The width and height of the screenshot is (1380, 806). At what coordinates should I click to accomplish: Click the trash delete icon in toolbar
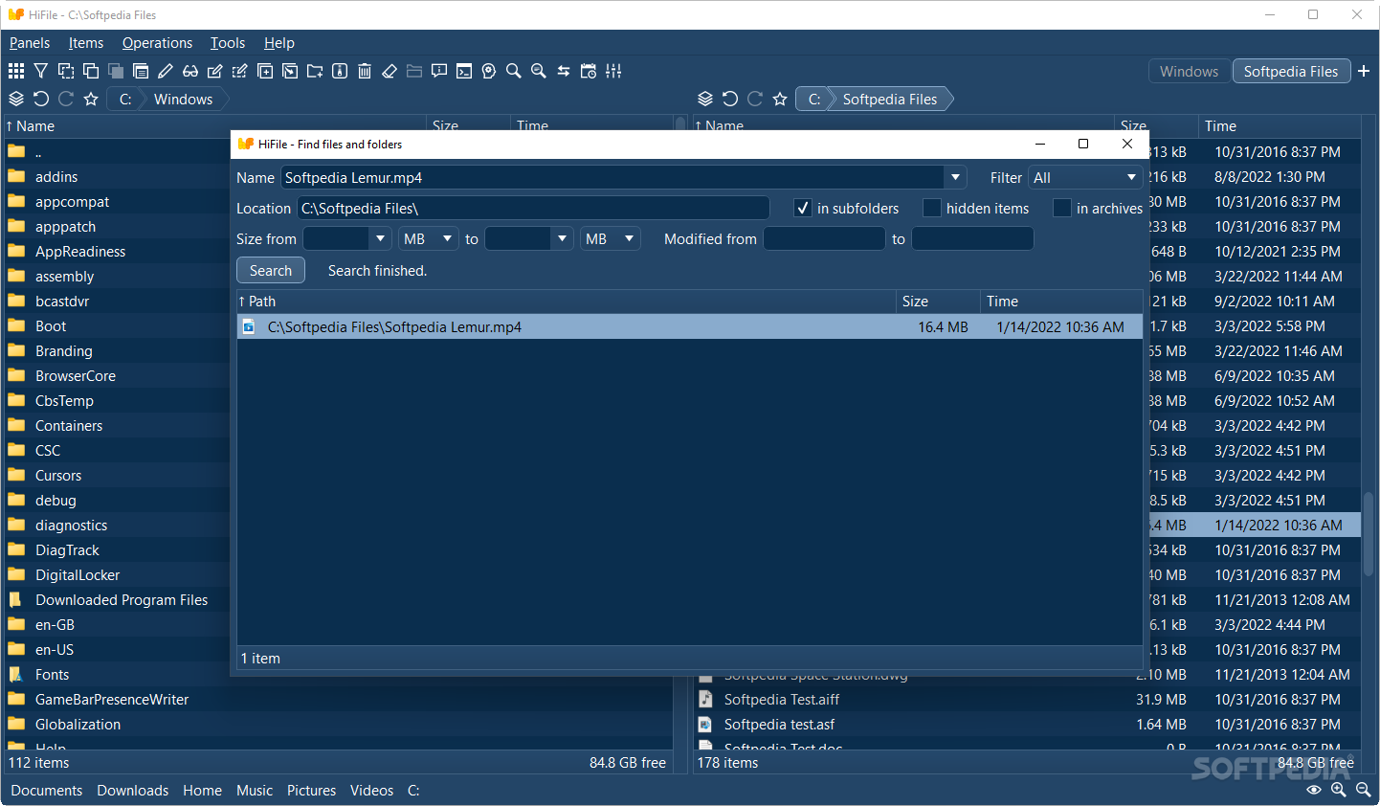365,71
